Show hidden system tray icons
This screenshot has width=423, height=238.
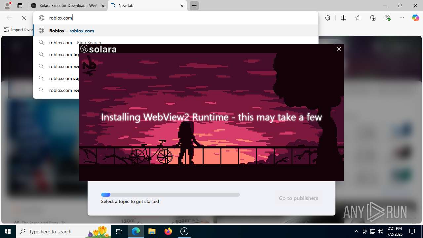356,231
